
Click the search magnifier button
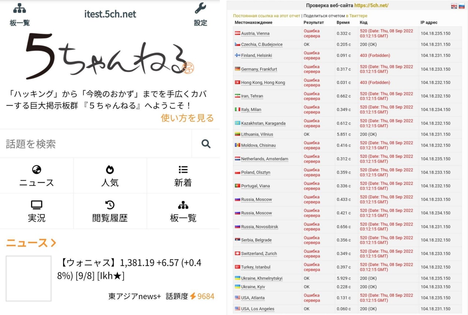[x=206, y=144]
